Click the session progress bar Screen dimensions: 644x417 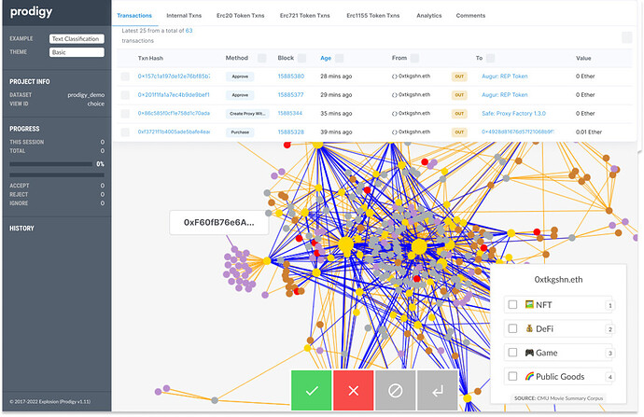click(51, 164)
